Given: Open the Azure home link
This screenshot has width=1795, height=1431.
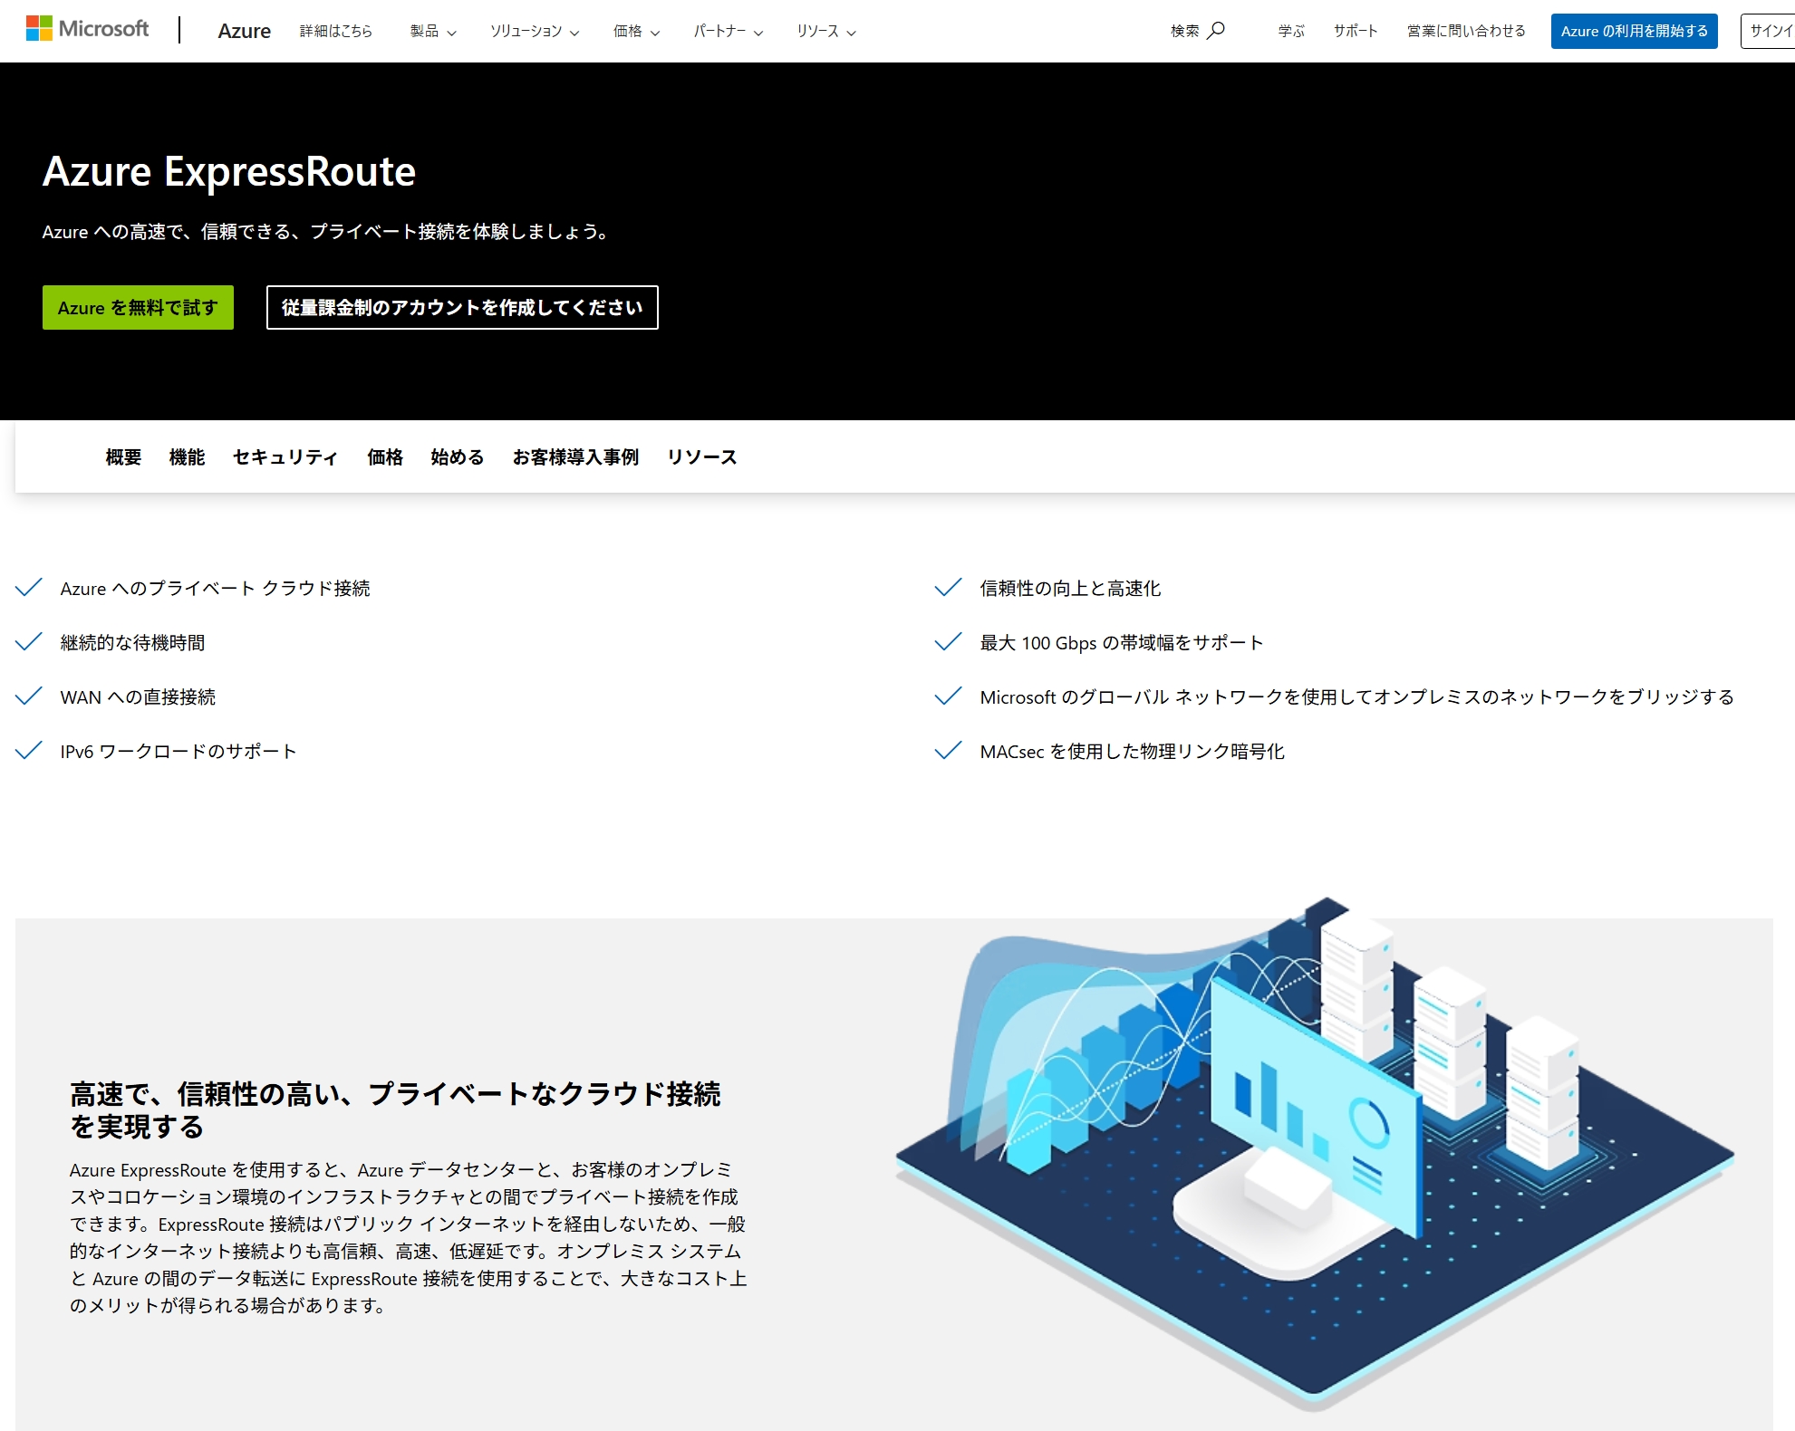Looking at the screenshot, I should pos(244,31).
